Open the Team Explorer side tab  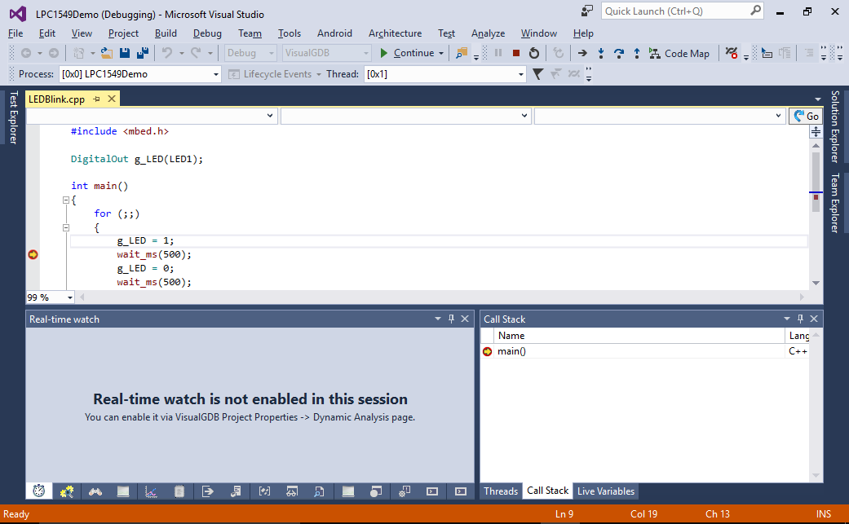835,203
